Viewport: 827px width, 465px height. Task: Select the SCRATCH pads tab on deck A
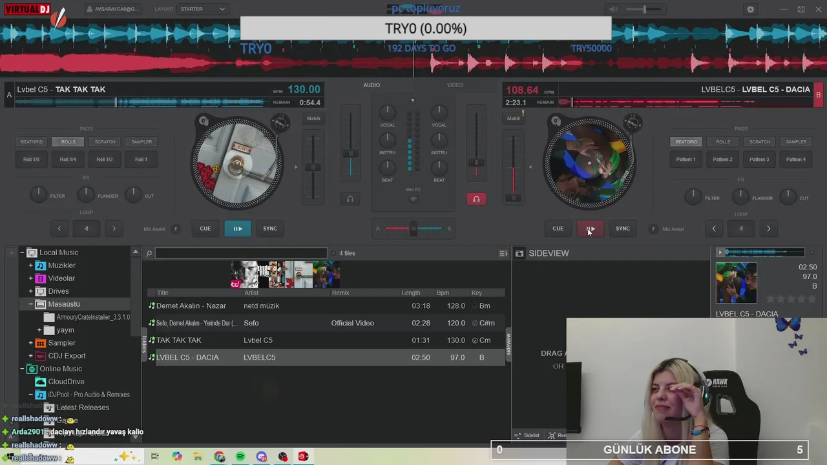point(105,141)
